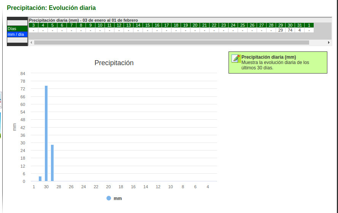
Task: Select the tallest bar for day 30
Action: [46, 133]
